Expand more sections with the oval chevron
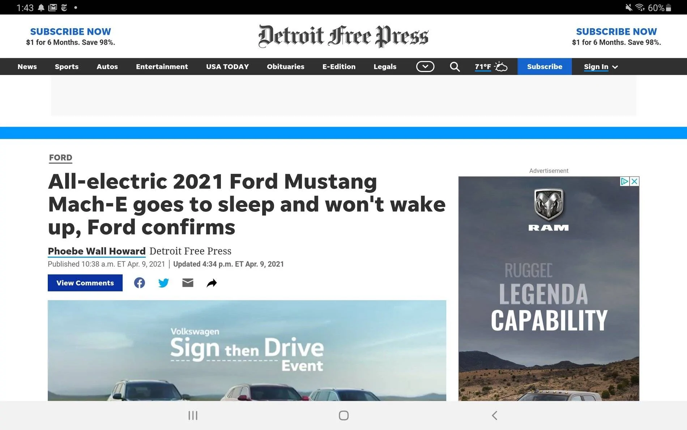 point(425,67)
